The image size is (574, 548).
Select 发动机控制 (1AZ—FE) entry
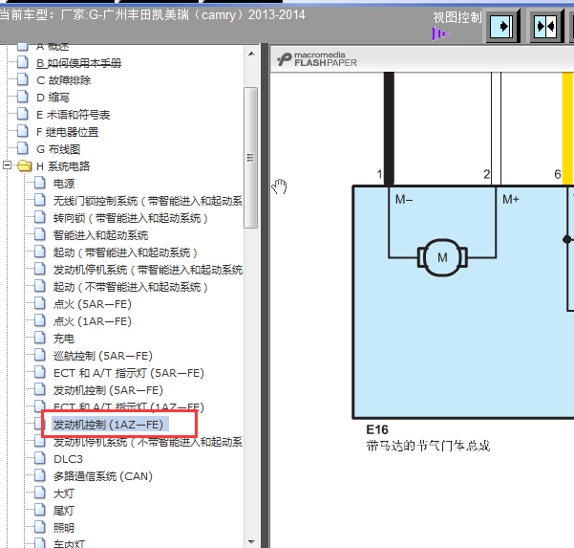(108, 425)
